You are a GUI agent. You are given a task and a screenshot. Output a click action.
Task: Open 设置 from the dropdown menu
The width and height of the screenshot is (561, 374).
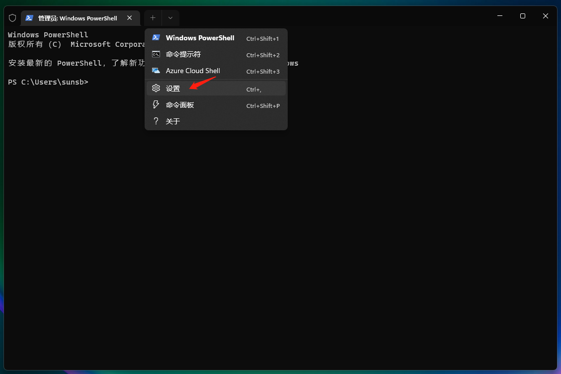pyautogui.click(x=173, y=88)
